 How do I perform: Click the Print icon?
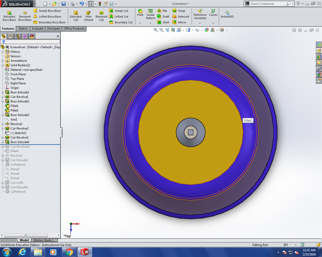point(72,4)
